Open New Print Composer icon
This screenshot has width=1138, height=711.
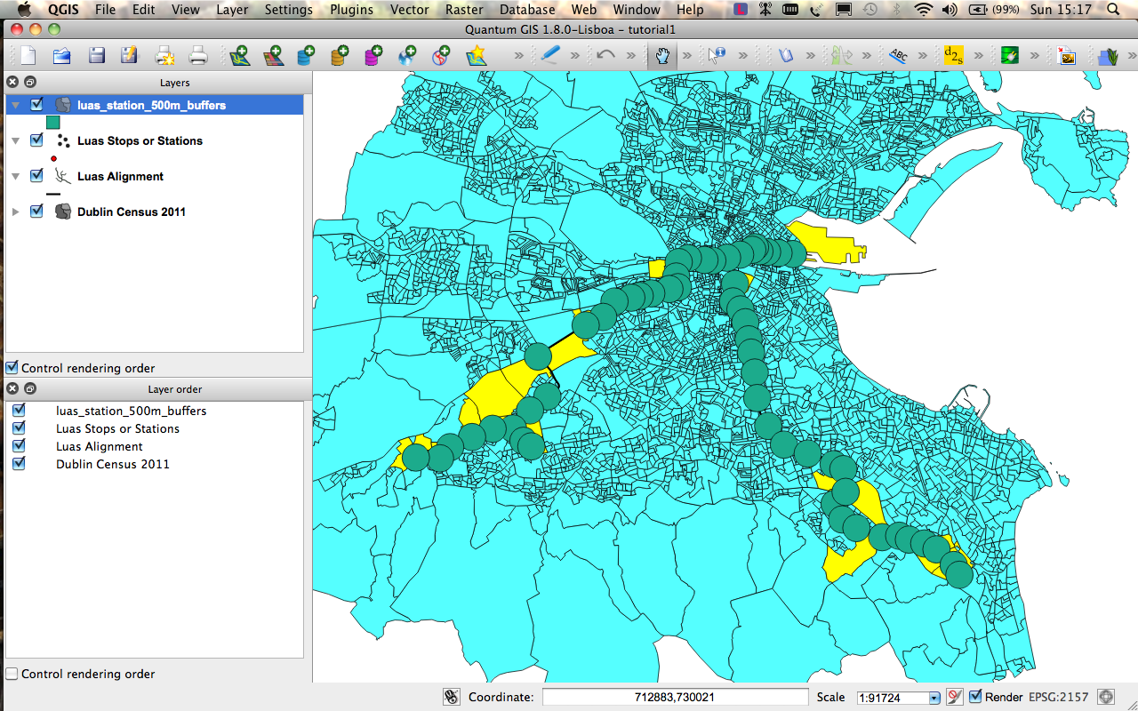[x=164, y=55]
